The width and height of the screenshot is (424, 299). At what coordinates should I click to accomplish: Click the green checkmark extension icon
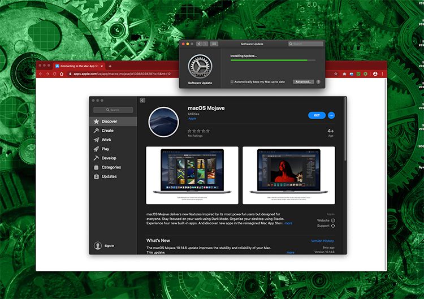click(358, 74)
